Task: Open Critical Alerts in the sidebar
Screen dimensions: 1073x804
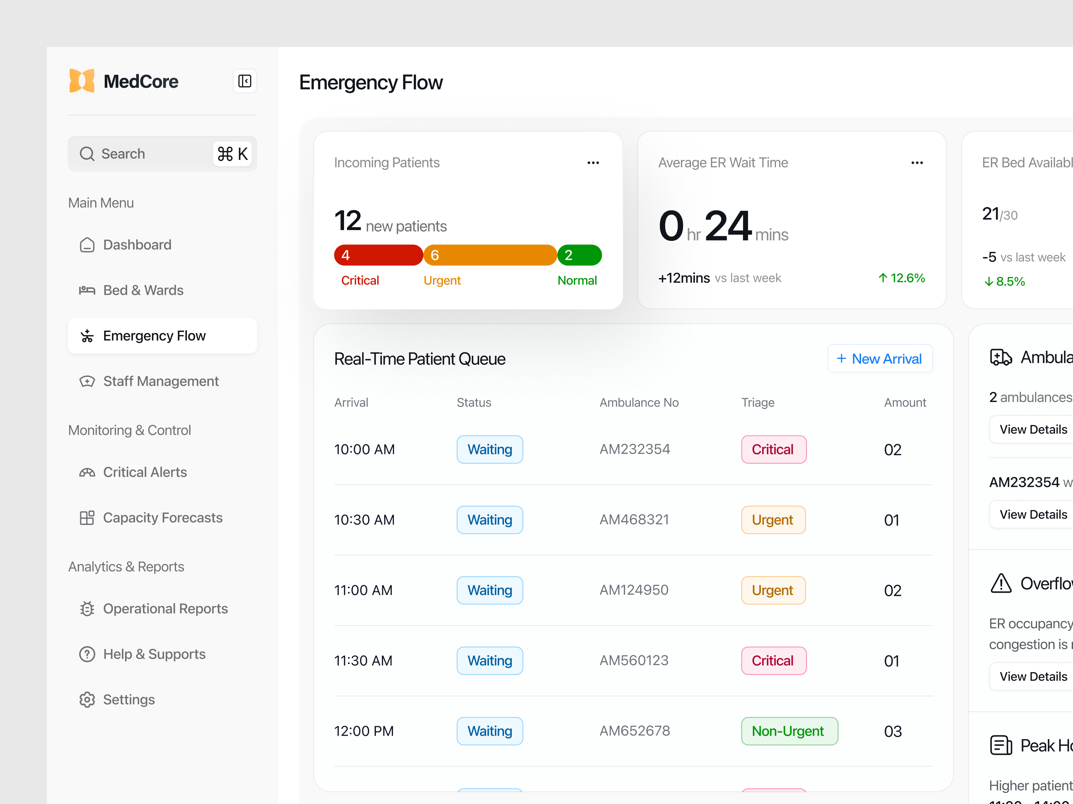Action: coord(163,472)
